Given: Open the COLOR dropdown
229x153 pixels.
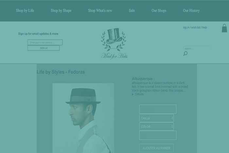Looking at the screenshot, I should click(156, 126).
